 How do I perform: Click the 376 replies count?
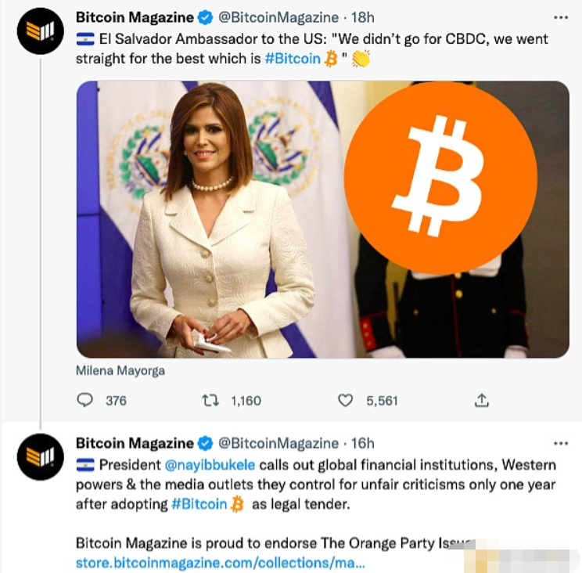pos(117,401)
